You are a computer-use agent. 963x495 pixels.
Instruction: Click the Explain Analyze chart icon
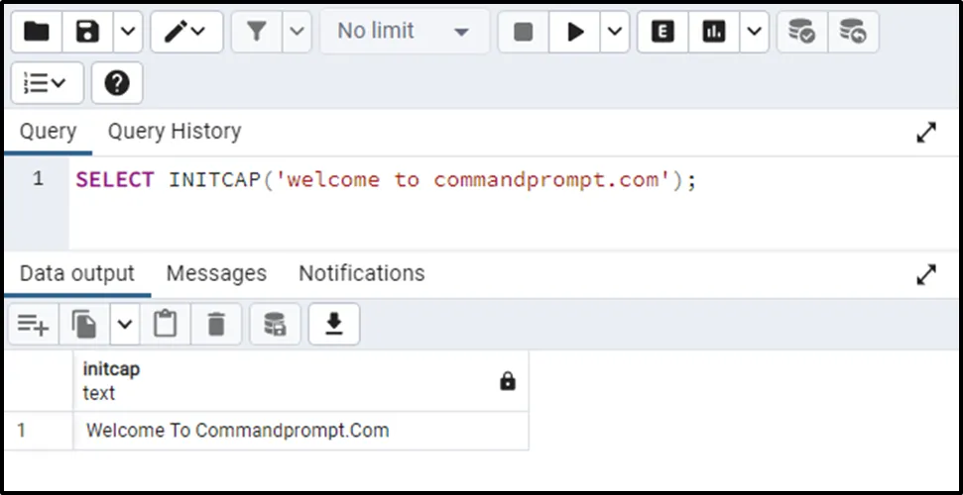(713, 32)
